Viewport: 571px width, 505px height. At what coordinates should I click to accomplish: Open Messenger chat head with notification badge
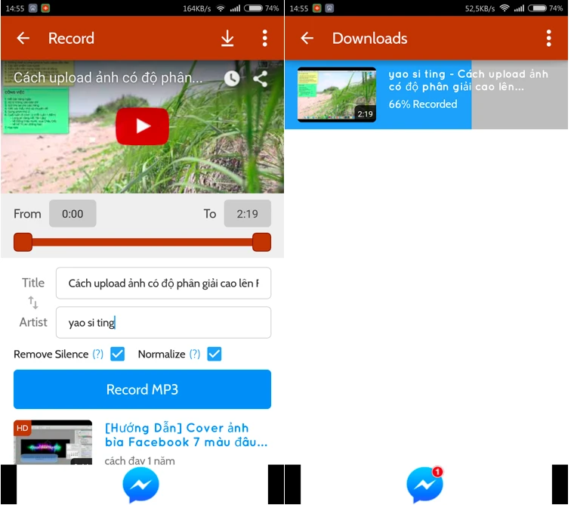pyautogui.click(x=425, y=485)
